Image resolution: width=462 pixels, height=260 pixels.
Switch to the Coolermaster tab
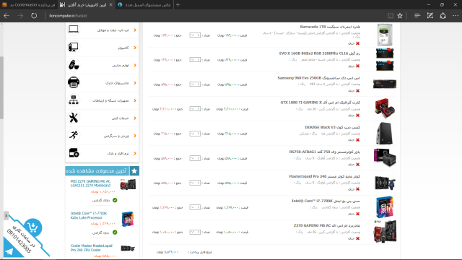pos(29,5)
